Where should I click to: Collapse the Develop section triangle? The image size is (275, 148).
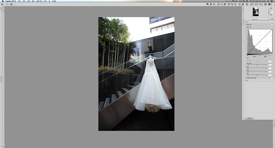[x=245, y=22]
